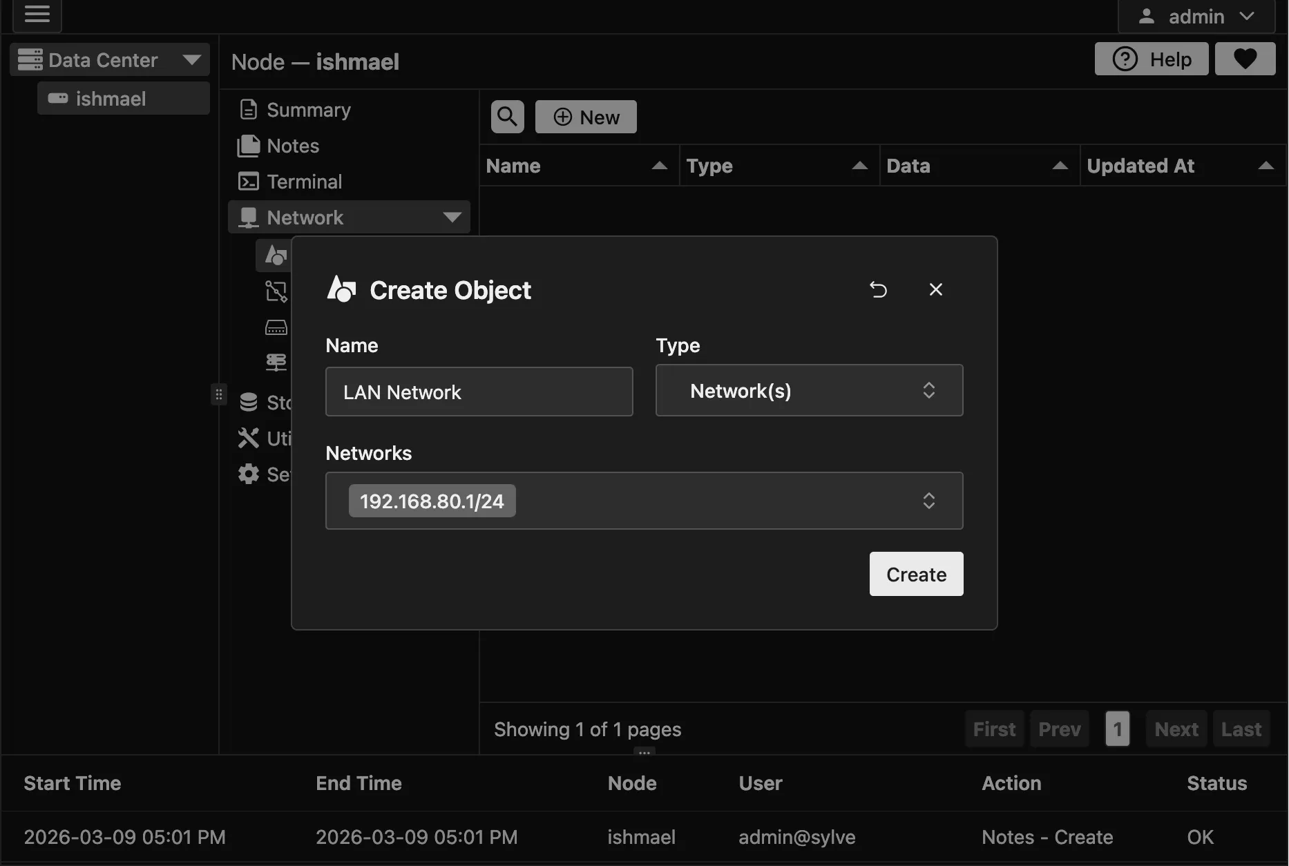Select the Objects shapes icon under Network
The height and width of the screenshot is (866, 1289).
pos(275,256)
